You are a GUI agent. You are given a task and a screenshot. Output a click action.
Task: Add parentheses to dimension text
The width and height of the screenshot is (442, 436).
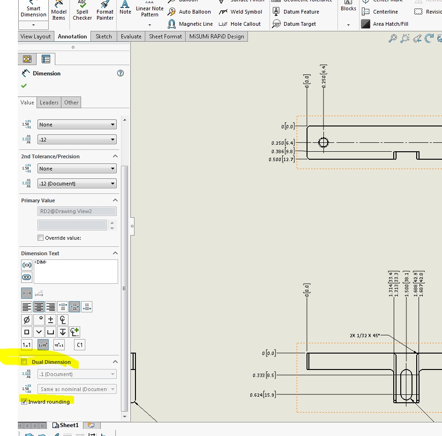tap(27, 265)
